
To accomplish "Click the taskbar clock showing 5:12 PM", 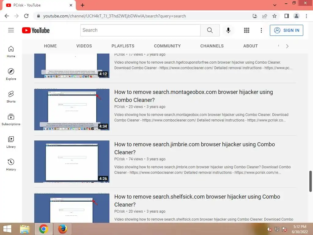I will 300,229.
